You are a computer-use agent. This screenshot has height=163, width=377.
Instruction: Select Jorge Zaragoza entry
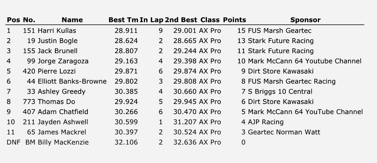click(x=63, y=61)
